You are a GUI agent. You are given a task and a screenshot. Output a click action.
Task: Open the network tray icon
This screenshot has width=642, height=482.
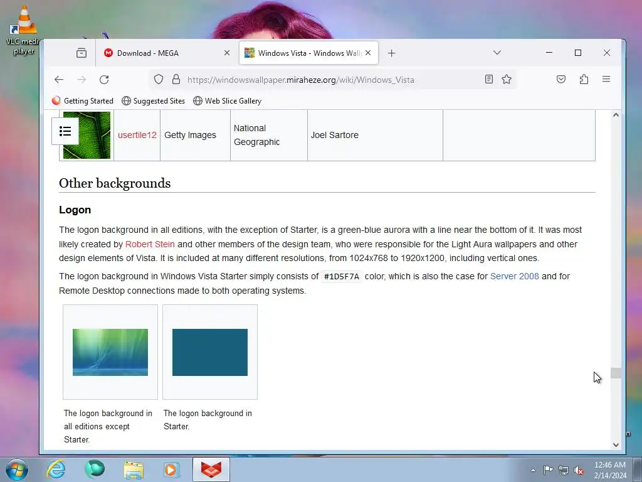point(564,470)
